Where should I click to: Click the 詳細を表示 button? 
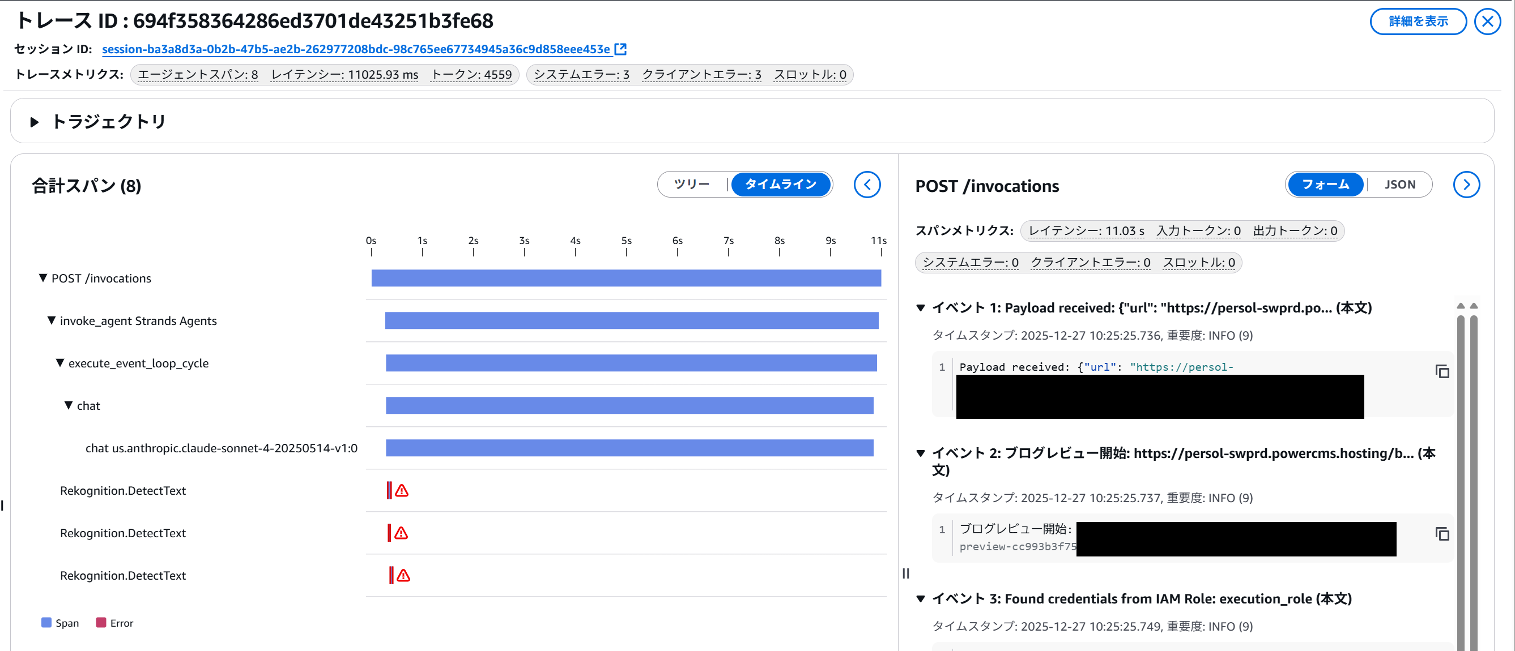1418,22
